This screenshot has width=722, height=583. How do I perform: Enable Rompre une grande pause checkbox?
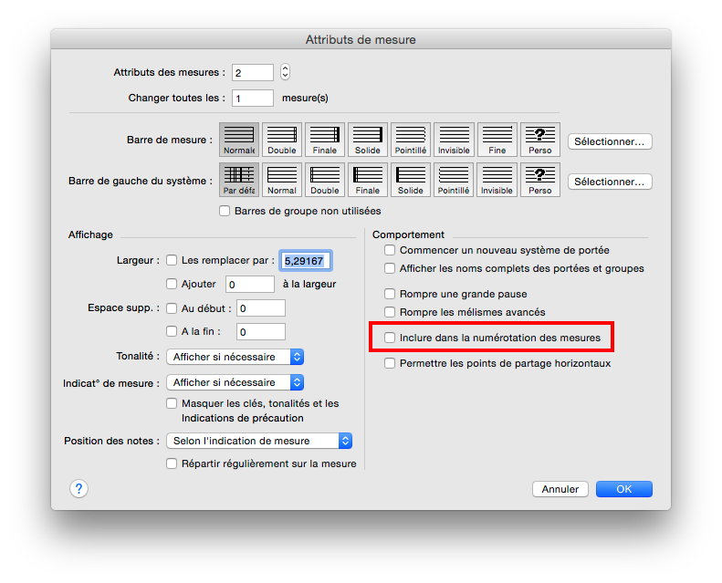point(391,294)
